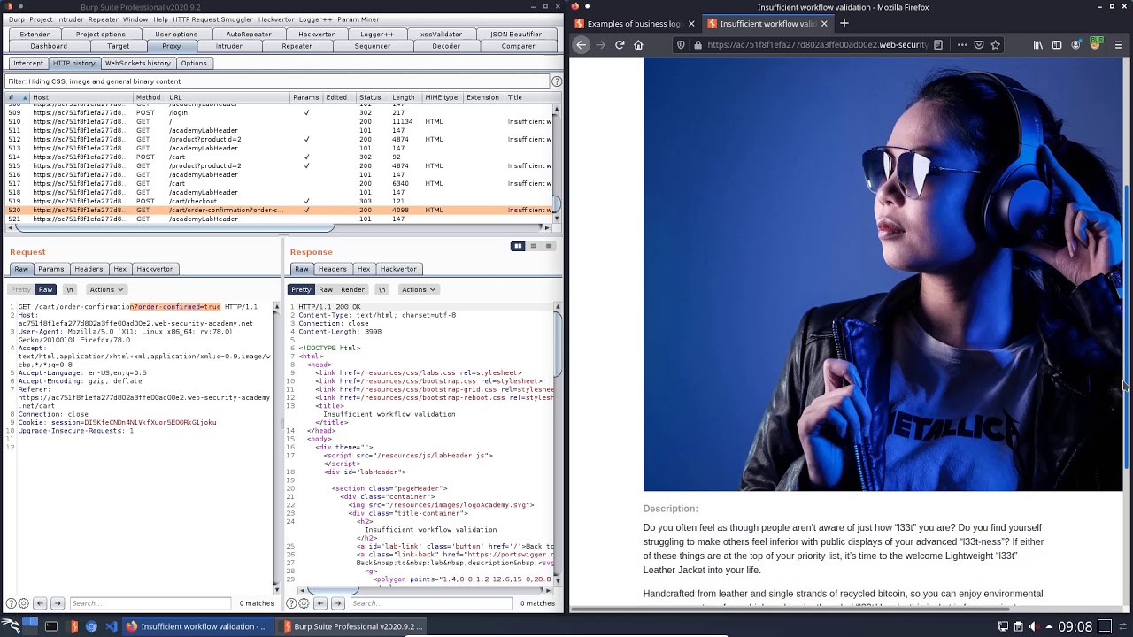Screen dimensions: 1133x637
Task: Go to next match in Request search
Action: point(58,603)
